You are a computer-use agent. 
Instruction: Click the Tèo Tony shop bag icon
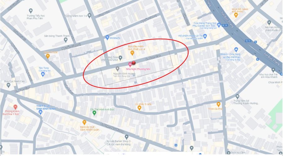43,74
